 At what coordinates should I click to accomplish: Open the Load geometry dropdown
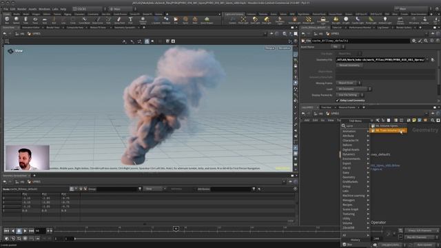(x=353, y=89)
